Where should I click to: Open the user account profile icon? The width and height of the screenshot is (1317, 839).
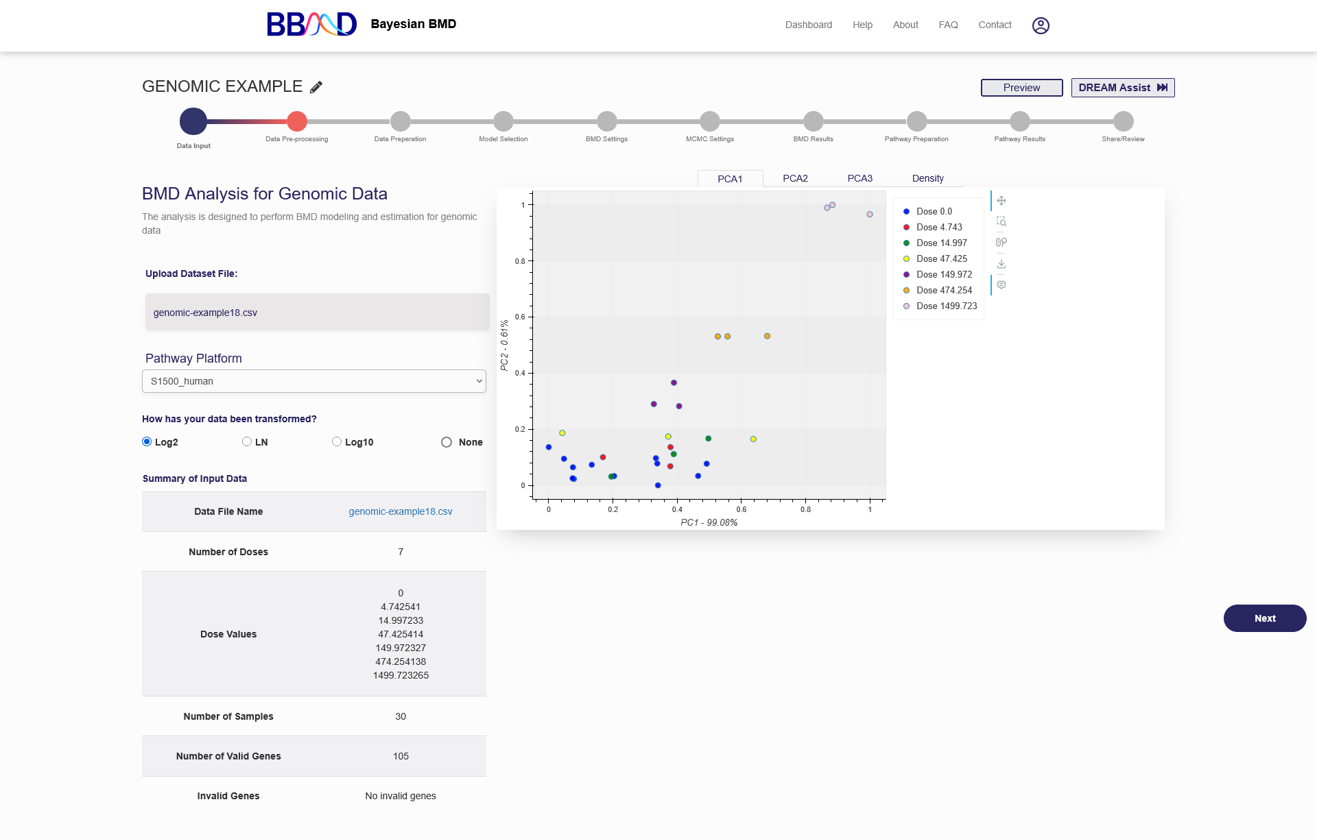[1041, 25]
